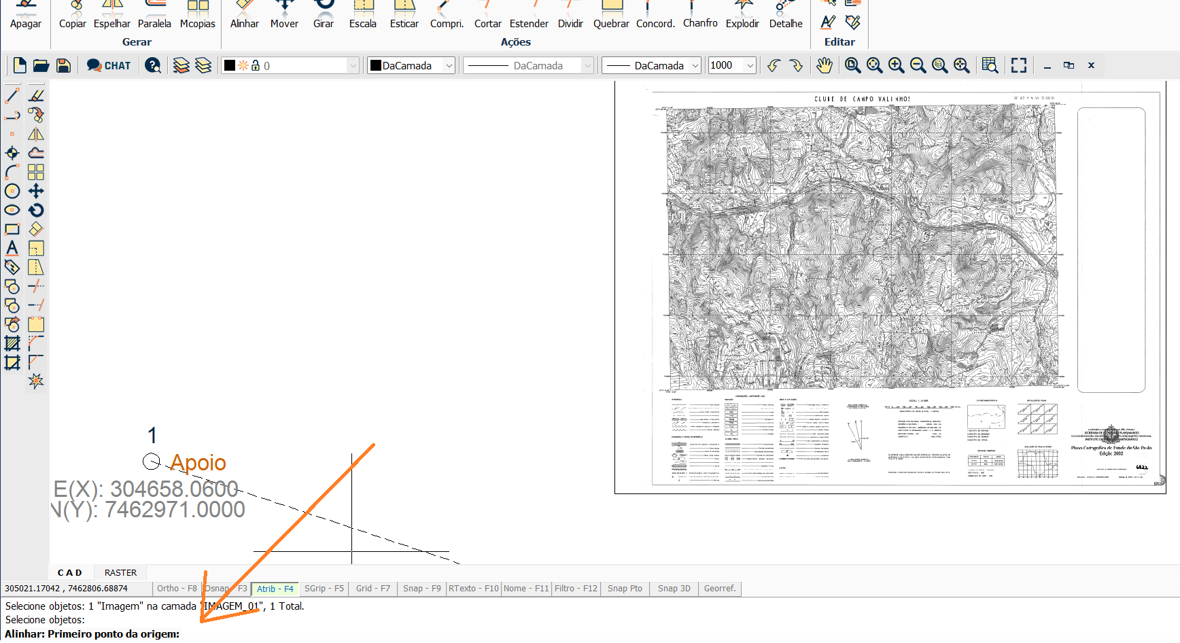Image resolution: width=1180 pixels, height=643 pixels.
Task: Toggle Atrib - F4 status button
Action: (x=275, y=589)
